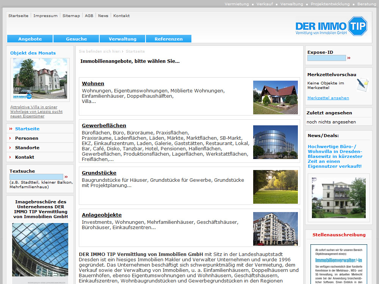Click Startseite in the breadcrumb trail
Viewport: 379px width, 284px height.
(135, 51)
